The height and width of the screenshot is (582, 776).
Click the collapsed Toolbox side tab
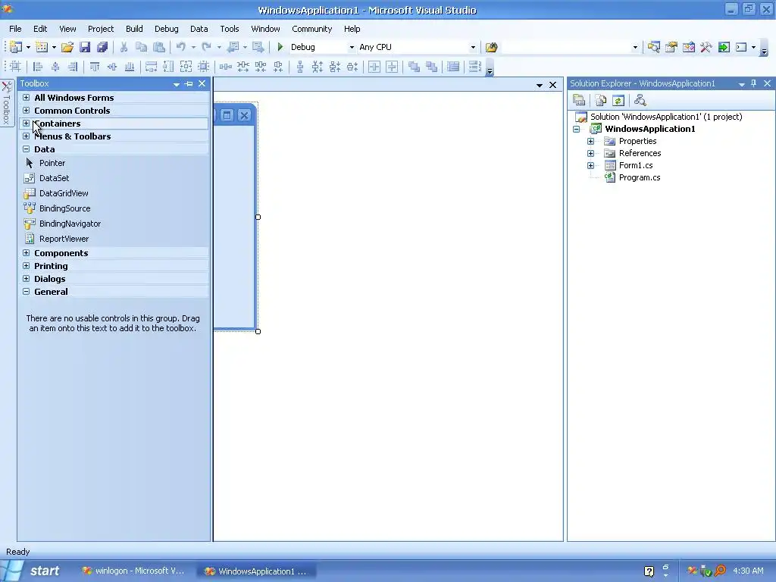(7, 103)
